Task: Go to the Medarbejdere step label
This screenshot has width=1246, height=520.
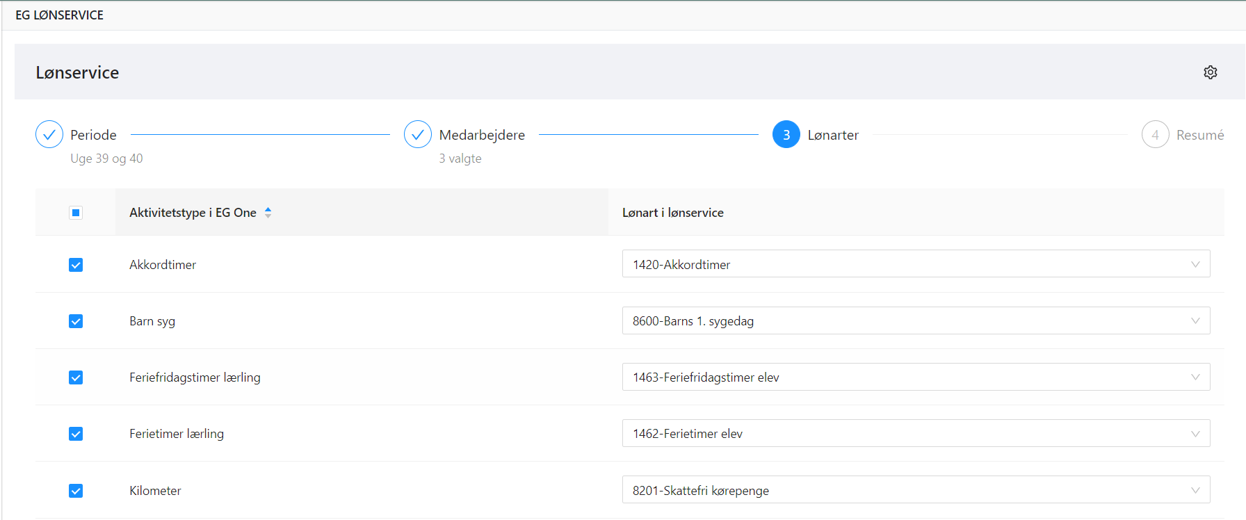Action: click(482, 135)
